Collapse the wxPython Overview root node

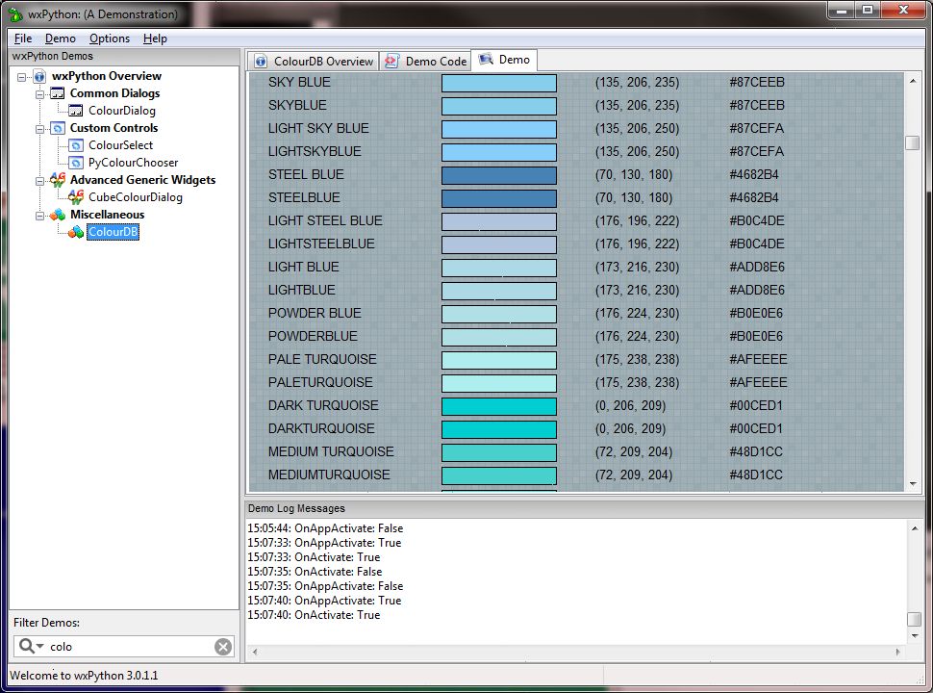(22, 77)
